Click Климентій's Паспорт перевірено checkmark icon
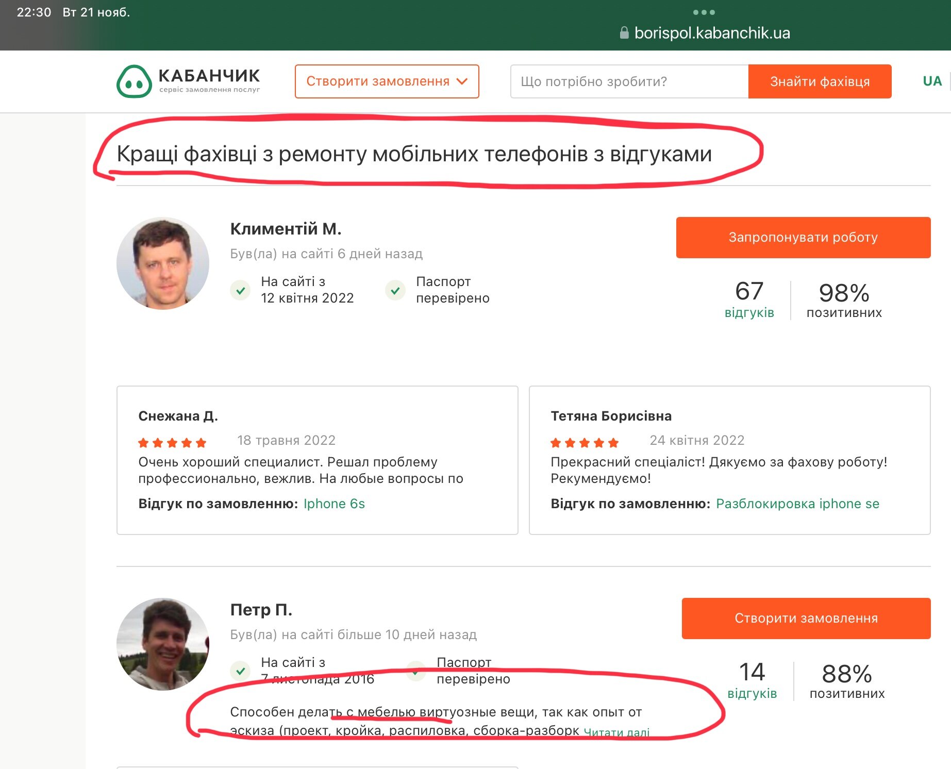 pyautogui.click(x=395, y=290)
